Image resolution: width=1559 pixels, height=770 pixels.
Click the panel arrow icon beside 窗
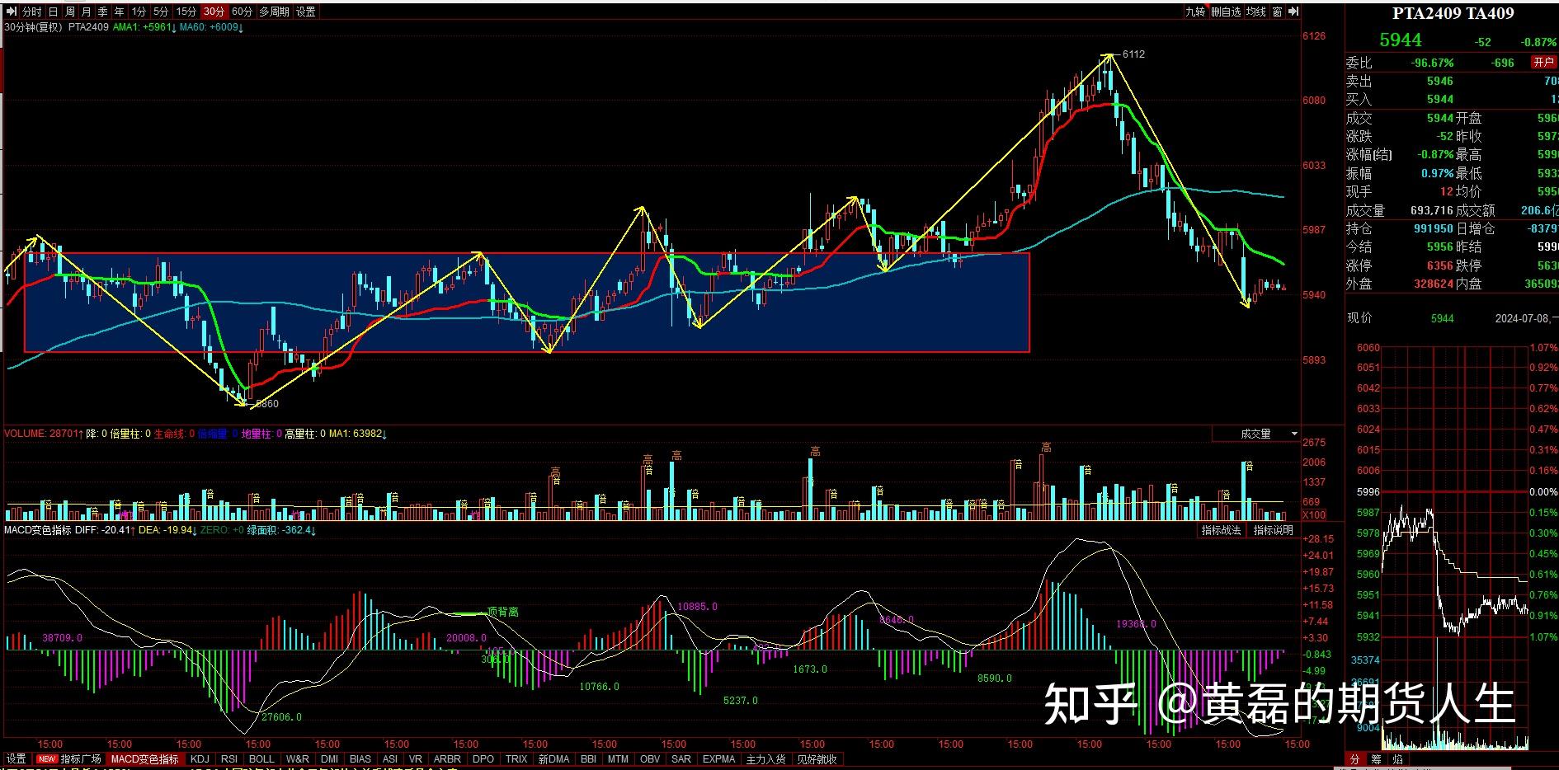coord(1294,12)
